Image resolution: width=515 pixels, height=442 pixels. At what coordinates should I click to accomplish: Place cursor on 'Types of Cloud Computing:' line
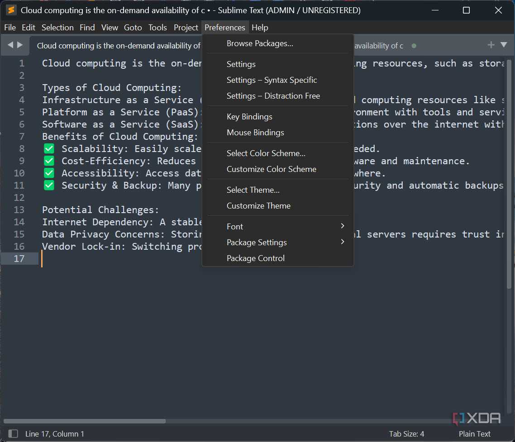pos(112,88)
